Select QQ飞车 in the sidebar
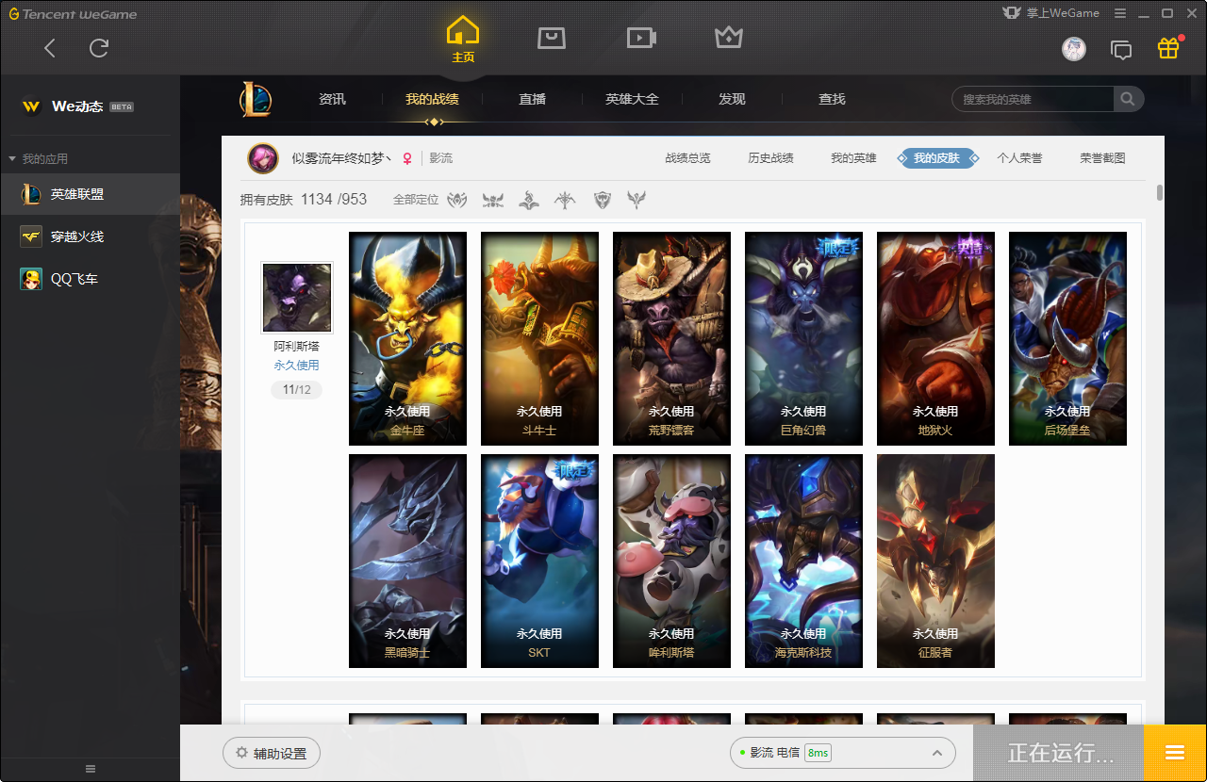 tap(90, 279)
